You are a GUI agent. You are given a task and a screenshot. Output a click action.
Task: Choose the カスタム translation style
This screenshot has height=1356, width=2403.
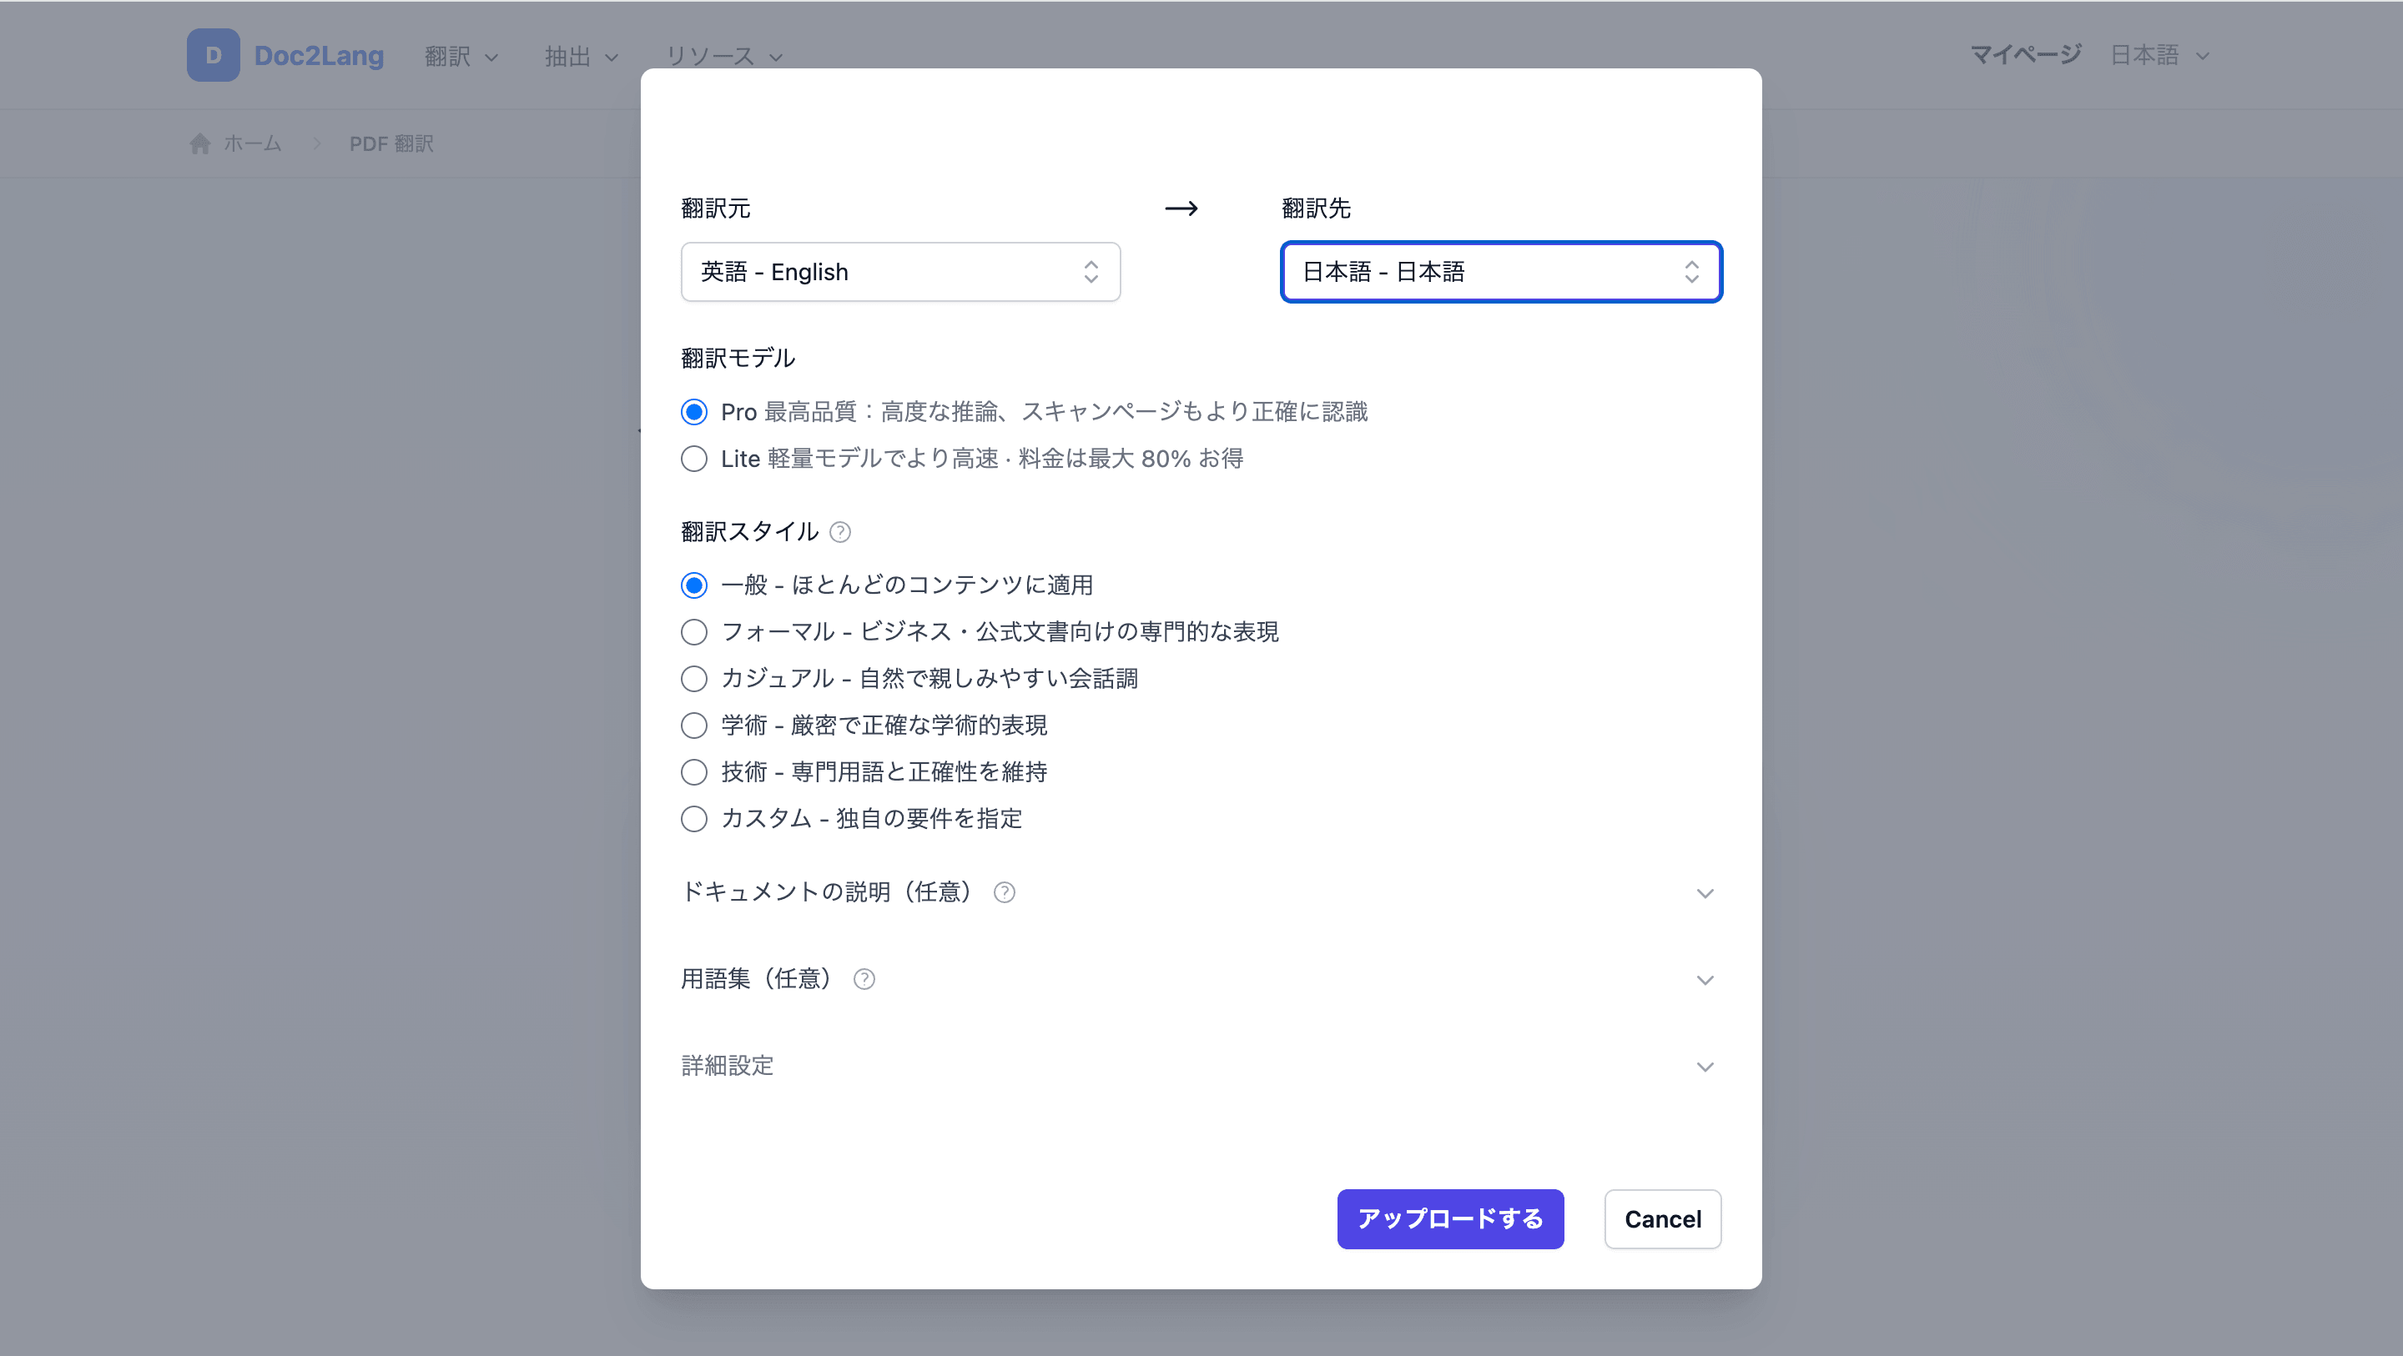[694, 819]
